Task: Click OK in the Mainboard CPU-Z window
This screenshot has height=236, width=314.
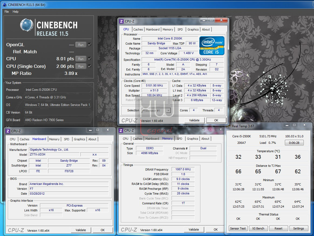Action: 103,230
